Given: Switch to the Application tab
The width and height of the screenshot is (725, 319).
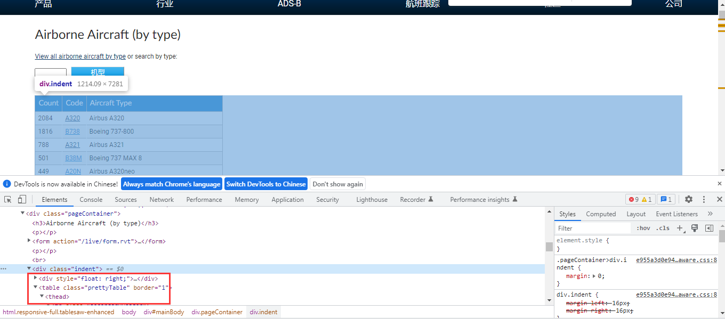Looking at the screenshot, I should coord(287,200).
